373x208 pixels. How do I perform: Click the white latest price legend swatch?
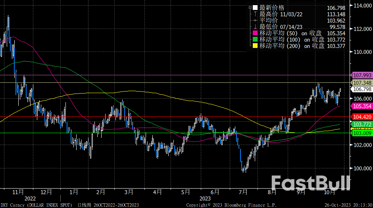tap(256, 8)
